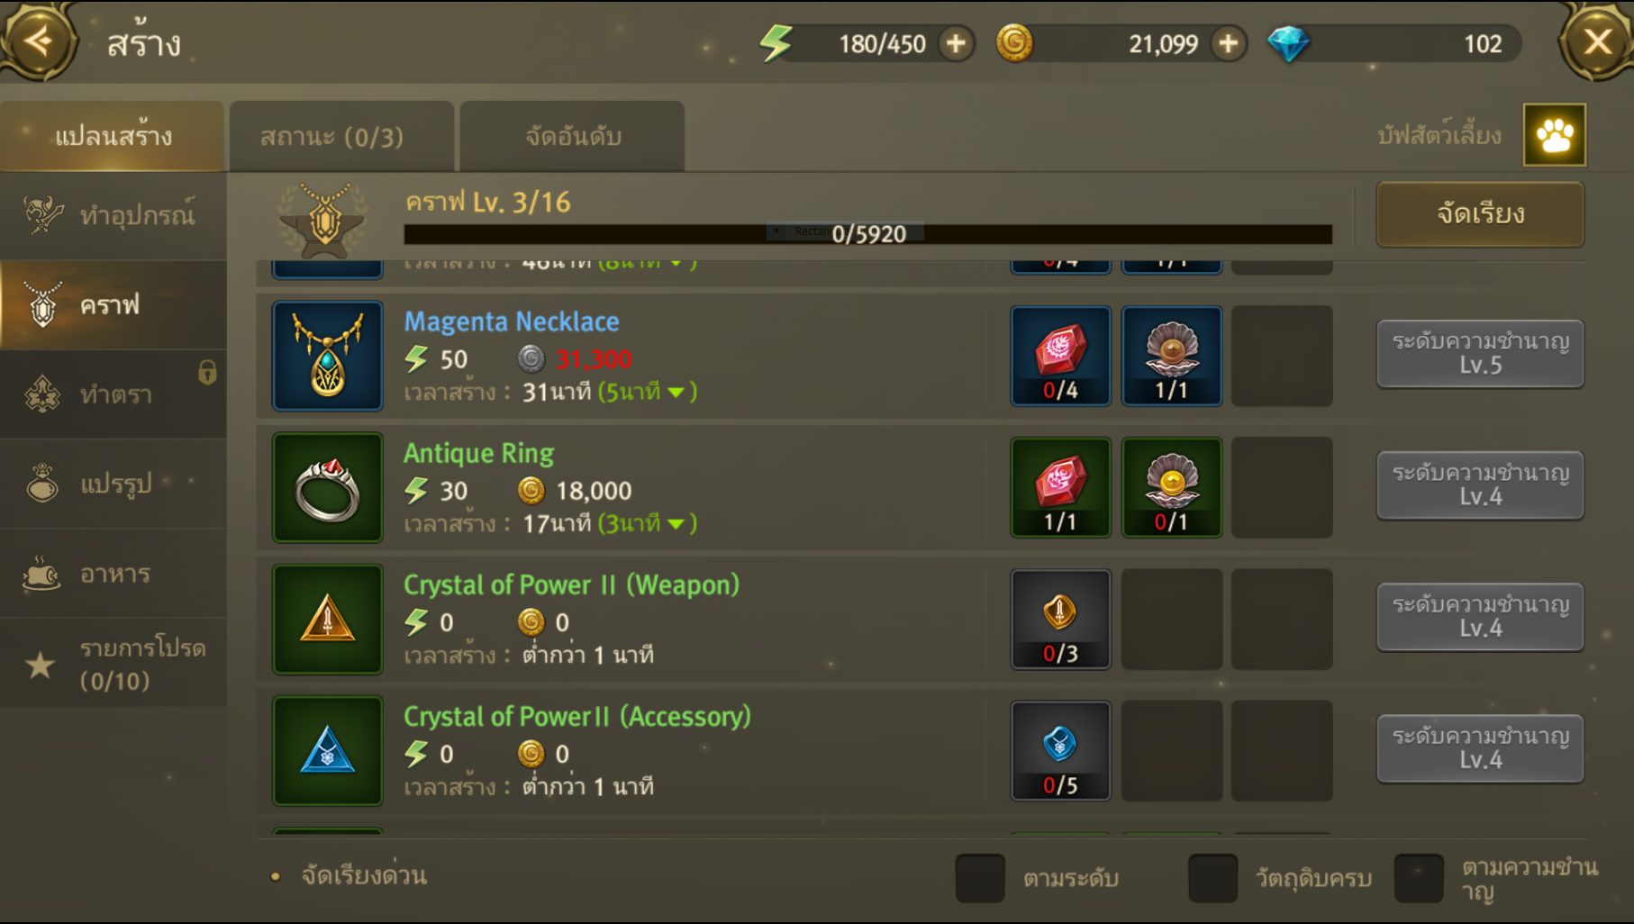The width and height of the screenshot is (1634, 924).
Task: Click Antique Ring proficiency Lv.4 button
Action: [1480, 485]
